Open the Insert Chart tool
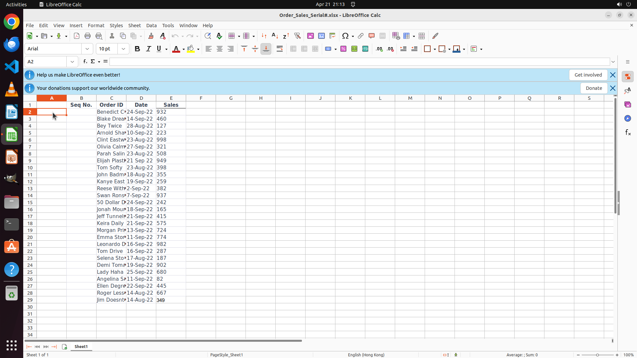 coord(321,36)
